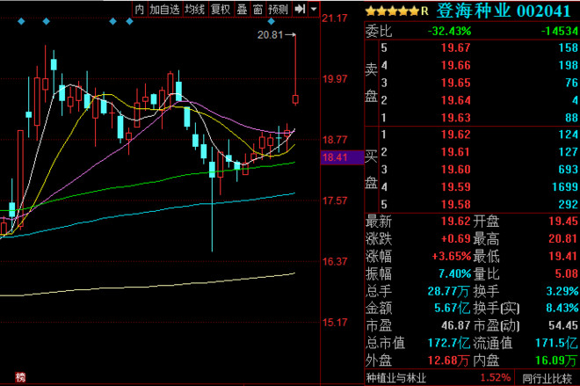This screenshot has width=580, height=386.
Task: Click 换手 turnover value 3.29%
Action: tap(562, 291)
